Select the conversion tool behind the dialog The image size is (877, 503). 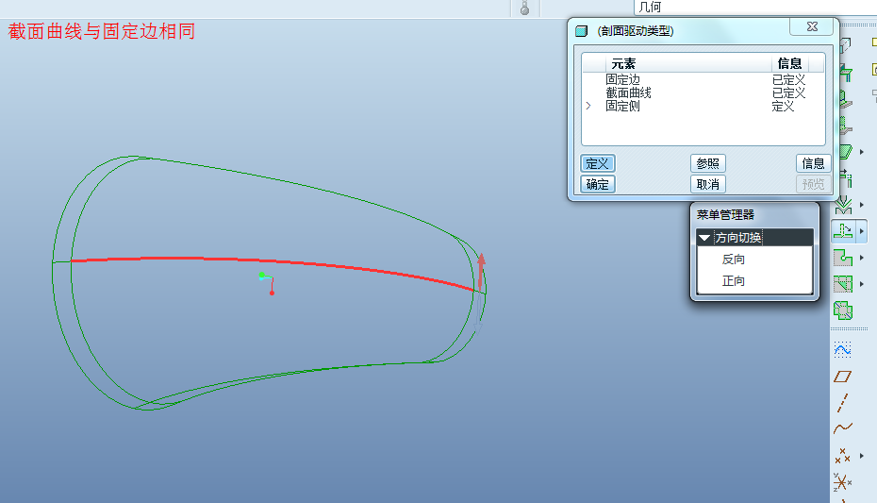845,44
